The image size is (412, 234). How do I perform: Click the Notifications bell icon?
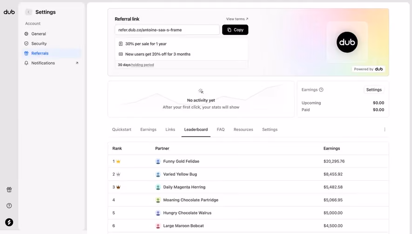[x=26, y=63]
